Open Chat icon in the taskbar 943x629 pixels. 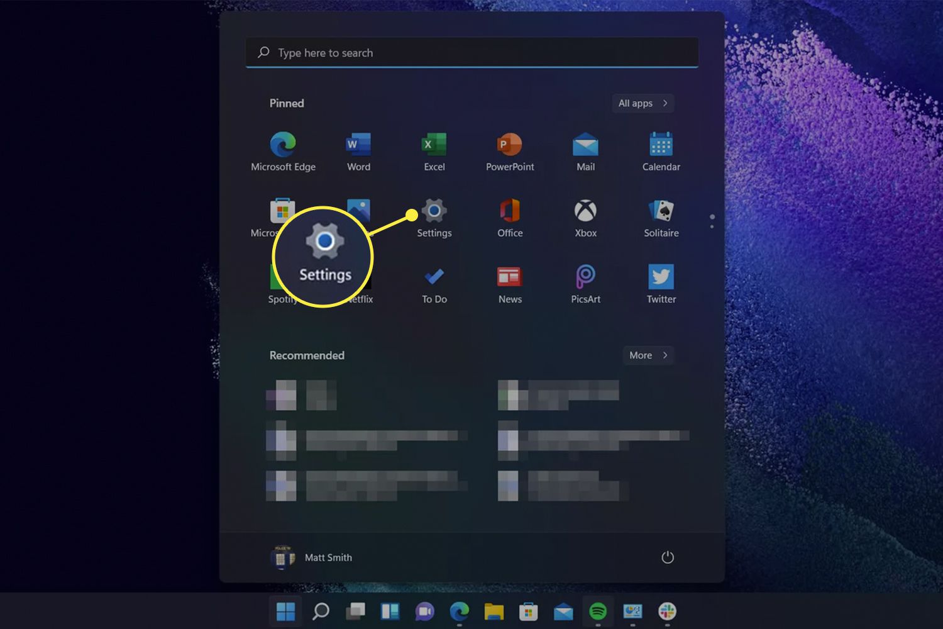point(424,611)
